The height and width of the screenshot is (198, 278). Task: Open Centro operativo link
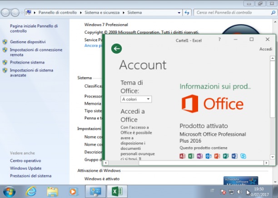(25, 161)
